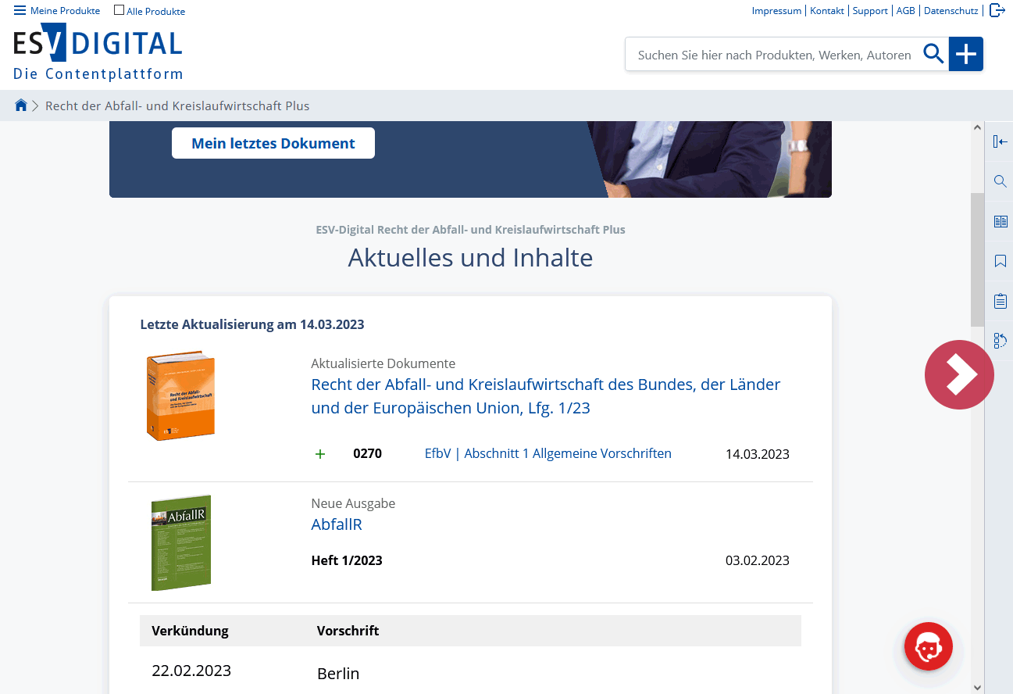Select Kontakt in the top menu
This screenshot has height=694, width=1013.
click(826, 10)
